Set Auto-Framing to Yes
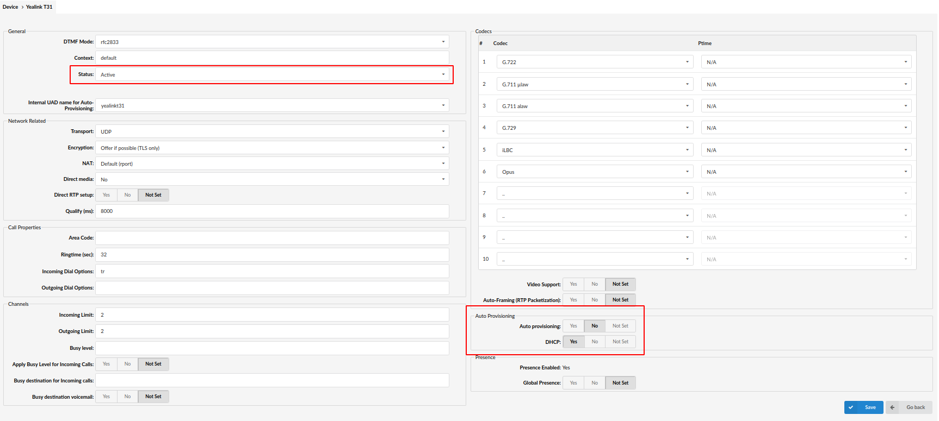The width and height of the screenshot is (939, 421). click(x=573, y=300)
